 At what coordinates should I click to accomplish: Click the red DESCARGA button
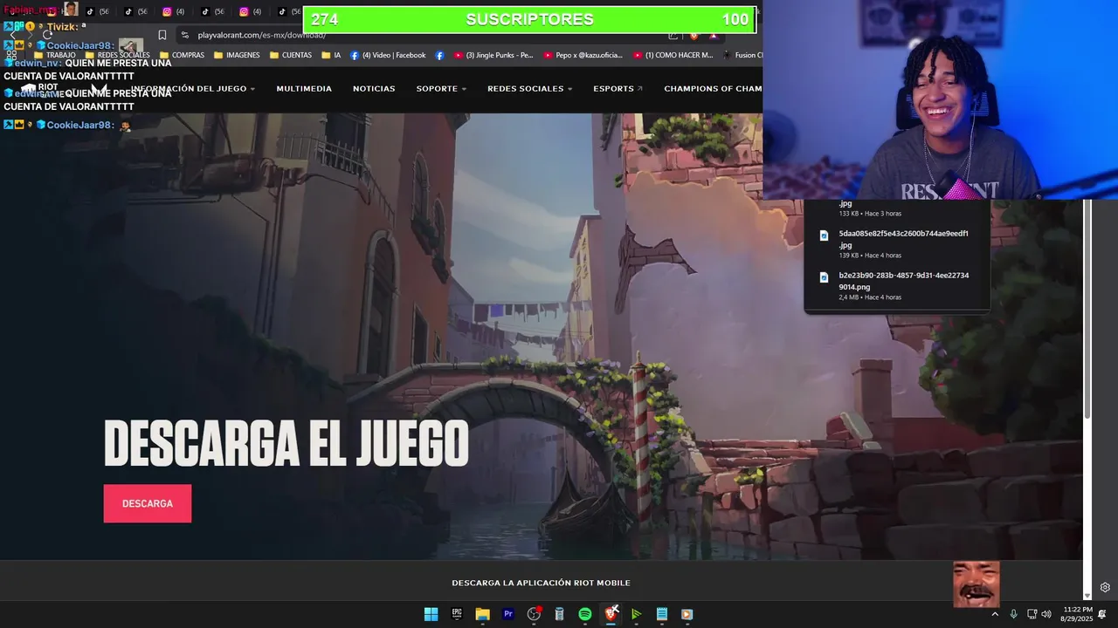[148, 503]
